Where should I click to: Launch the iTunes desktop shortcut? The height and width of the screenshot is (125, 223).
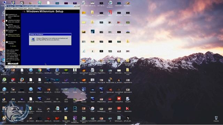[92, 109]
